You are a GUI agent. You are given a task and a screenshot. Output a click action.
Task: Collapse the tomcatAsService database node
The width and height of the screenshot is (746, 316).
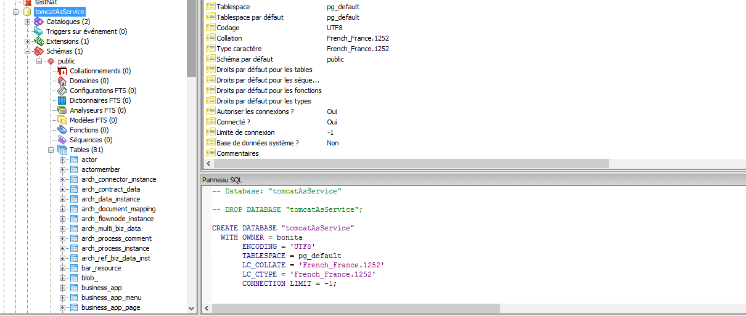pos(16,12)
